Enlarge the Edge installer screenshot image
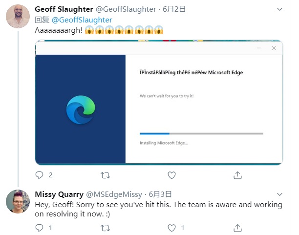The height and width of the screenshot is (235, 299). 159,104
